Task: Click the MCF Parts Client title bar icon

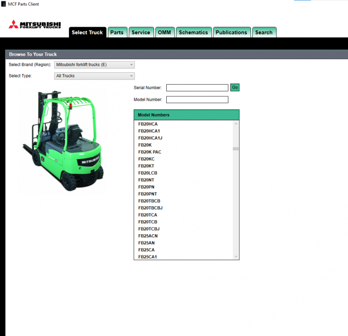Action: pyautogui.click(x=4, y=4)
